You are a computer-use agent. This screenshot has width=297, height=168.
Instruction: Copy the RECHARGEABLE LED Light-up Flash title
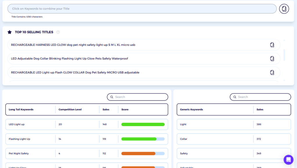[x=272, y=72]
